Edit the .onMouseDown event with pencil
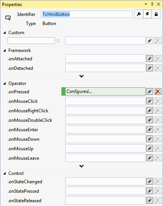This screenshot has height=206, width=163. (150, 139)
